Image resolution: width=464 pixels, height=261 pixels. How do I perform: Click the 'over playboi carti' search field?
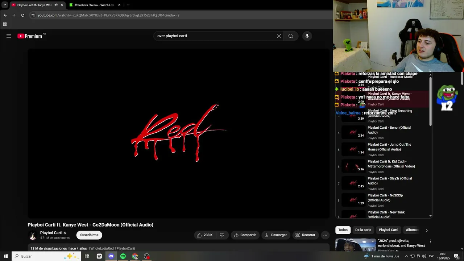216,36
